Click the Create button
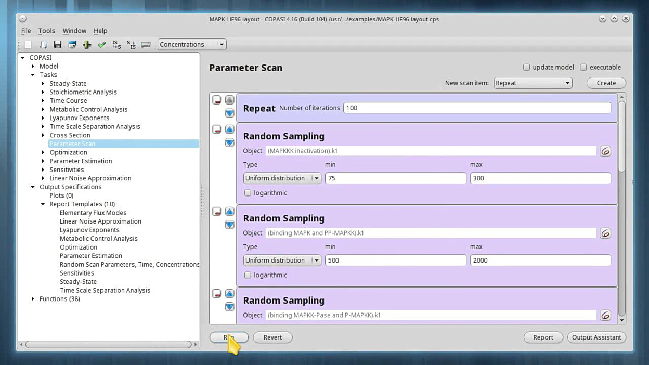 606,83
